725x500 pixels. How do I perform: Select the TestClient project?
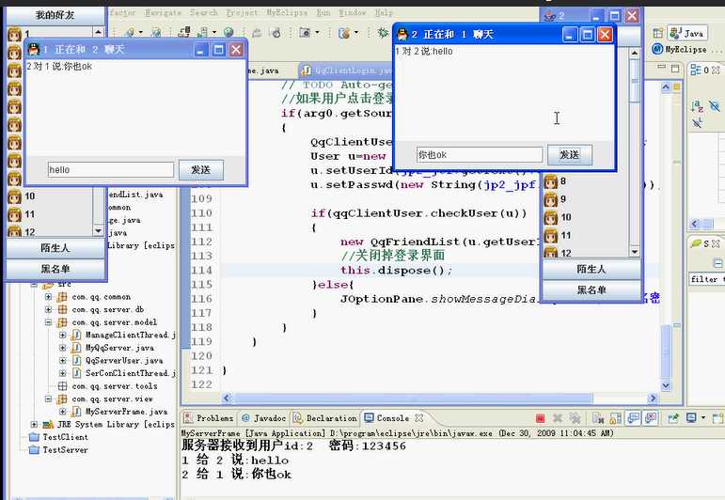point(65,437)
